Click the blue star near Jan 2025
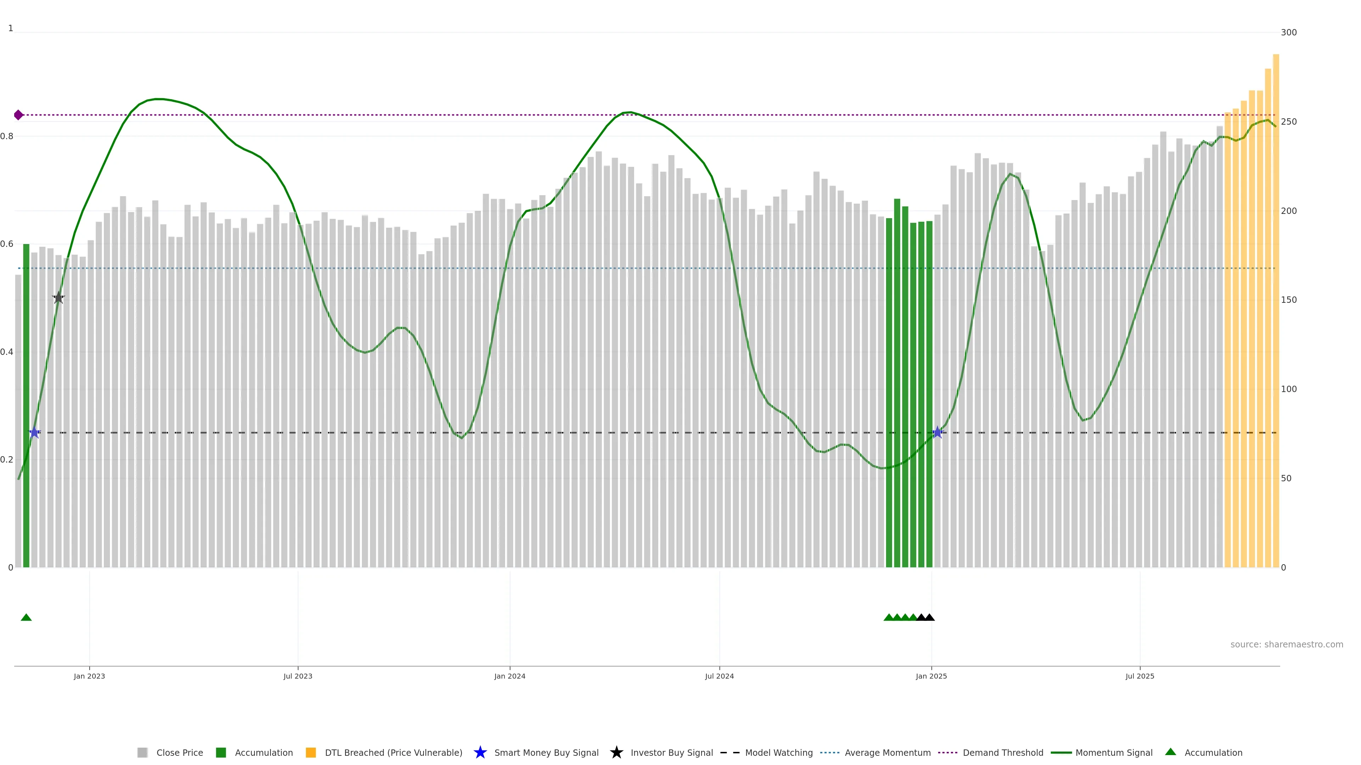 point(937,432)
